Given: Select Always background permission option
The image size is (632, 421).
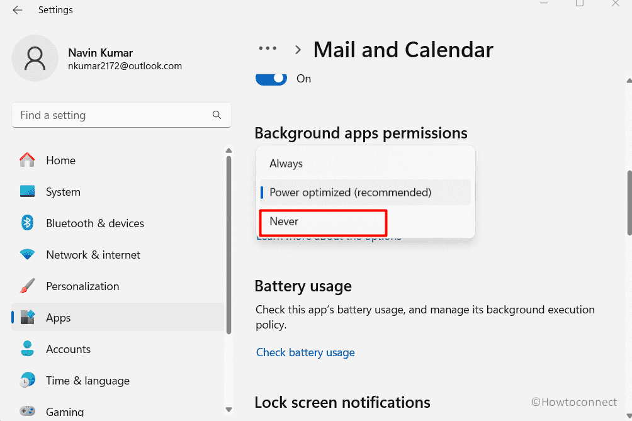Looking at the screenshot, I should [365, 164].
